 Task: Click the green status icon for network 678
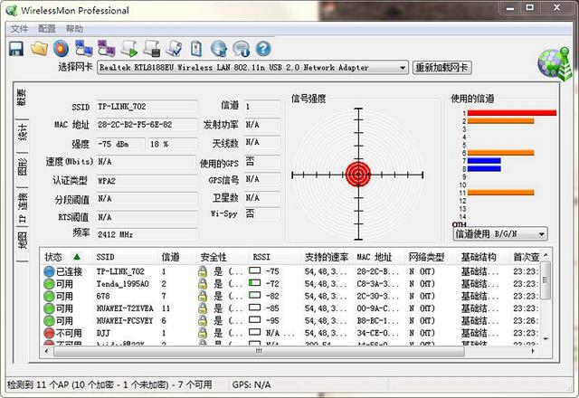click(49, 296)
